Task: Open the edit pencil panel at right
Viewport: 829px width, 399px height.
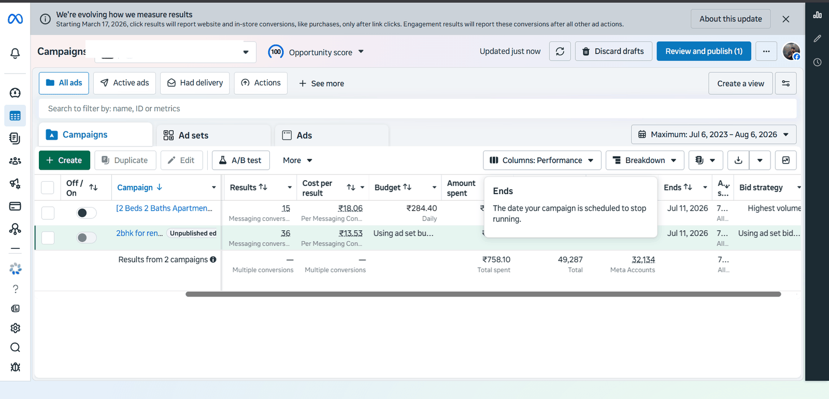Action: [818, 38]
